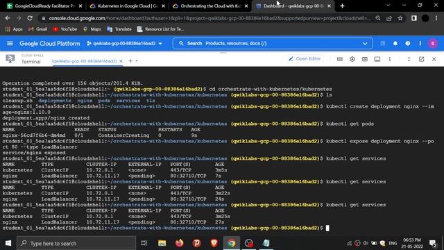Open the Cloud Shell keyboard shortcuts icon

click(x=340, y=59)
